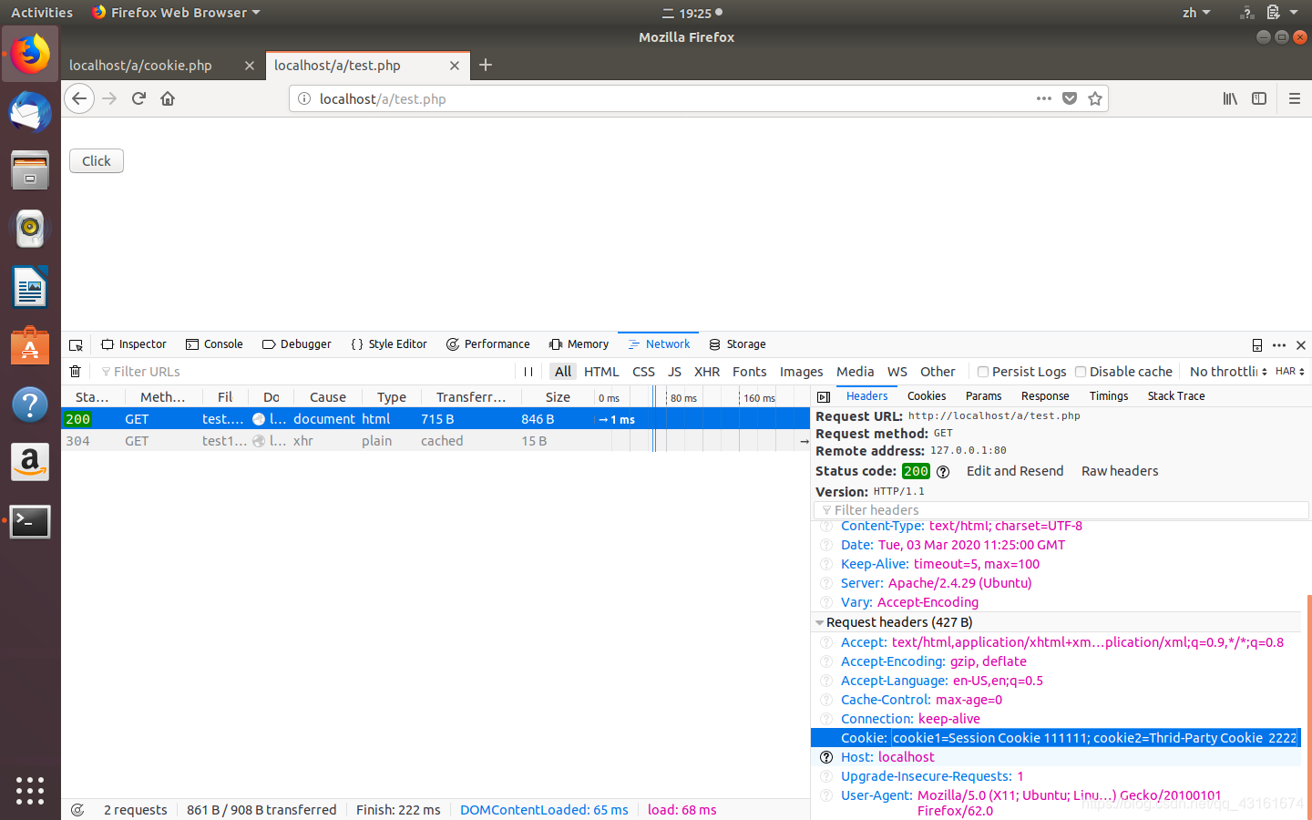Open a new browser tab

486,65
